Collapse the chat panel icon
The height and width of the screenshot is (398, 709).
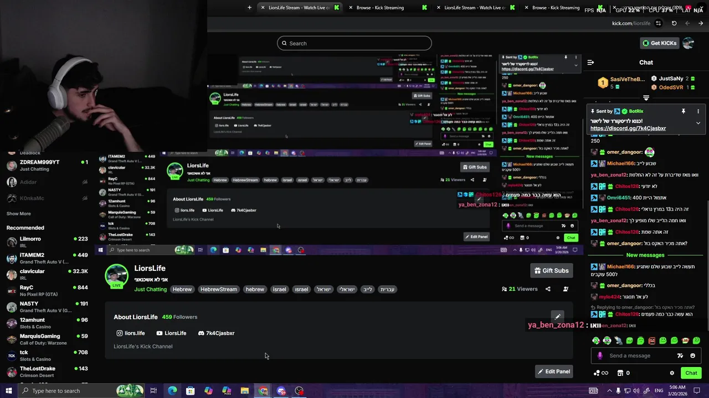click(x=590, y=62)
